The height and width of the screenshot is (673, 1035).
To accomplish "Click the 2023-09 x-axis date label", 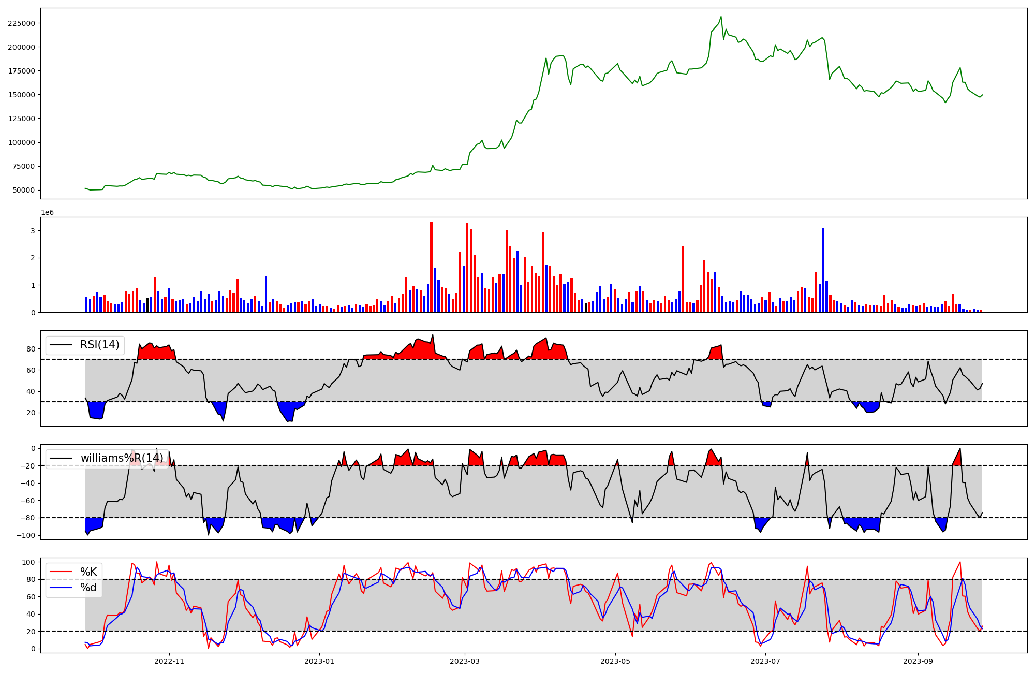I will (x=918, y=661).
